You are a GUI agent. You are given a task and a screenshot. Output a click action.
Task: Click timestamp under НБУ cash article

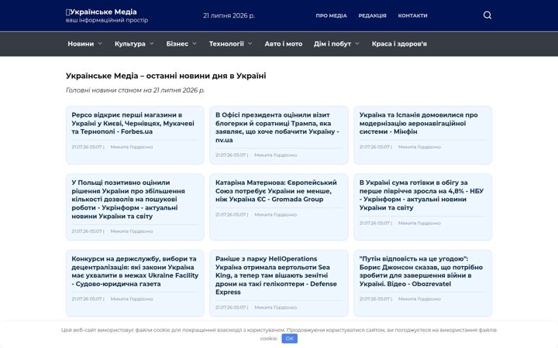(x=375, y=223)
